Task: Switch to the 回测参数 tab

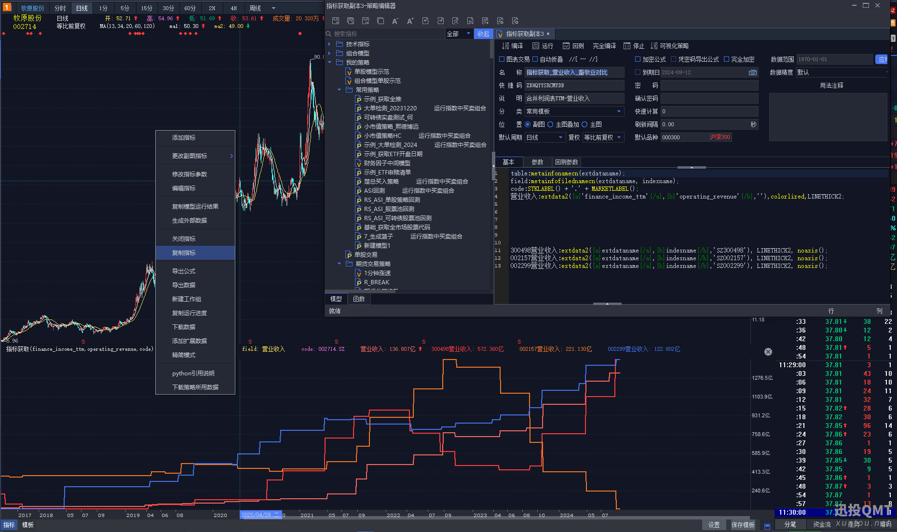Action: pos(566,162)
